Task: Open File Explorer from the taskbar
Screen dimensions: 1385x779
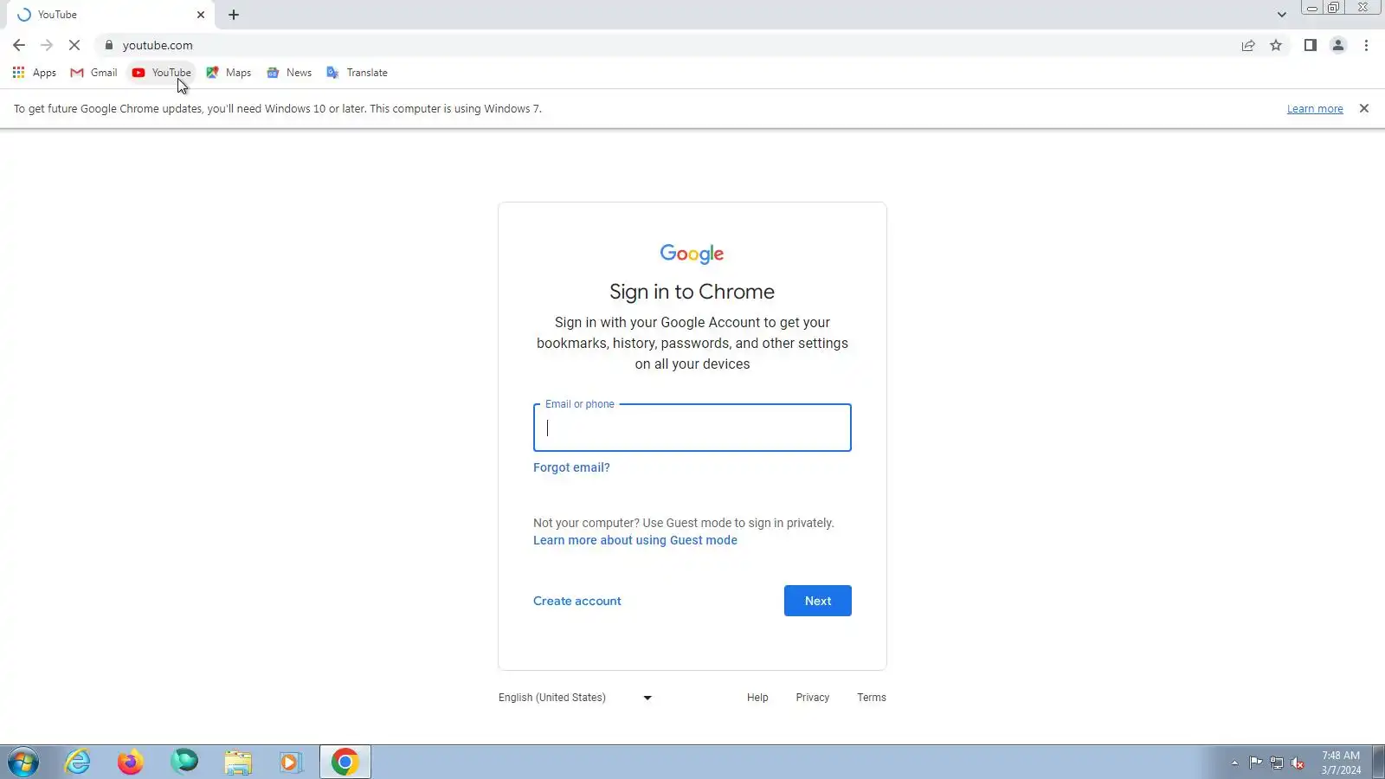Action: click(x=238, y=762)
